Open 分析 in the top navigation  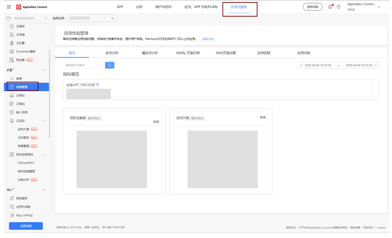[139, 7]
